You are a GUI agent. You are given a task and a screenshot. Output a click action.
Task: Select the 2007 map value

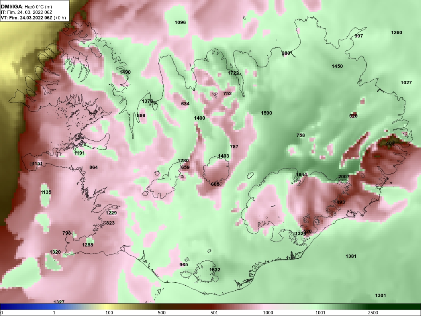[344, 177]
